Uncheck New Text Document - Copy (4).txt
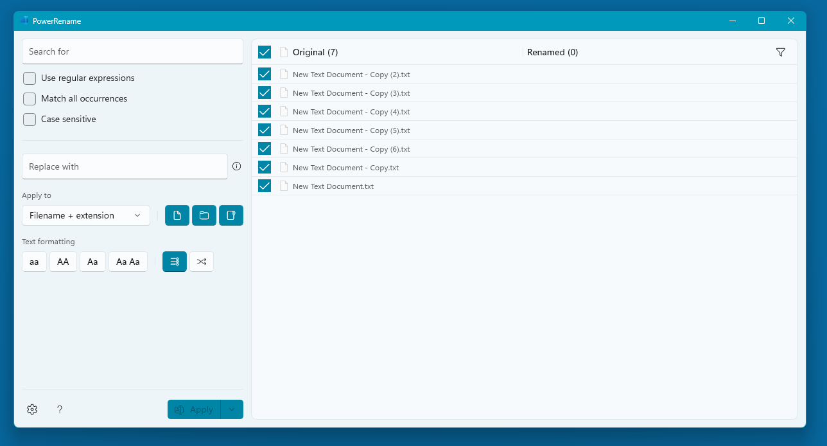Viewport: 827px width, 446px height. [265, 111]
